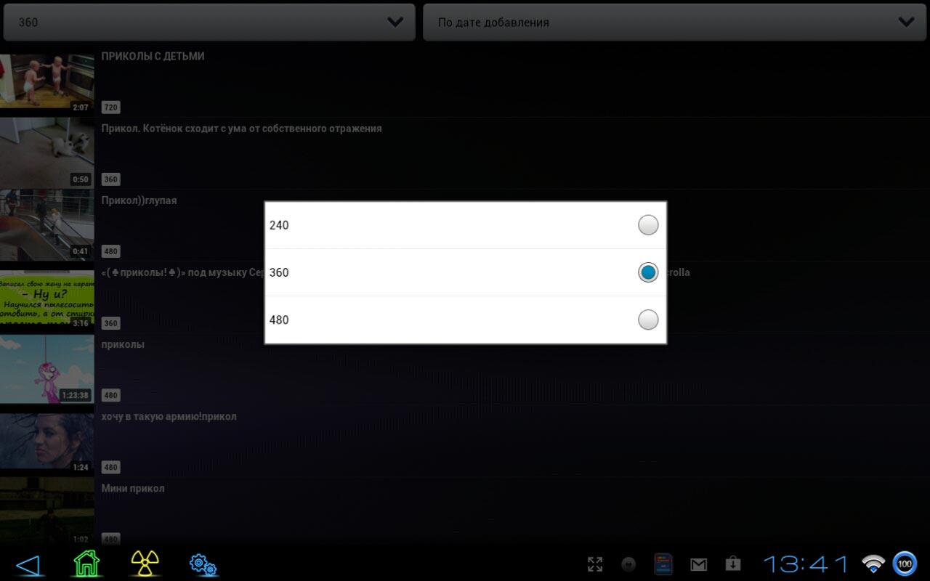Open the mail envelope notification icon
The width and height of the screenshot is (930, 581).
pyautogui.click(x=698, y=564)
